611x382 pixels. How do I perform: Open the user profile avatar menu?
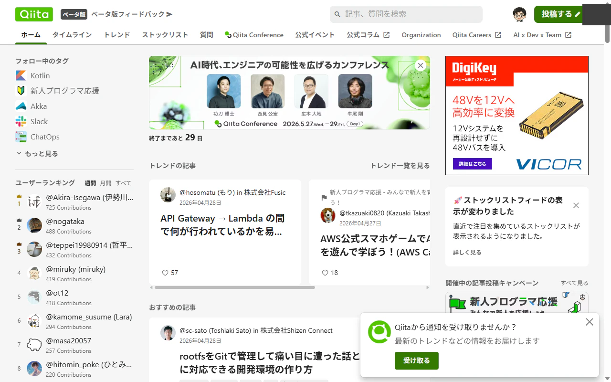pos(520,14)
